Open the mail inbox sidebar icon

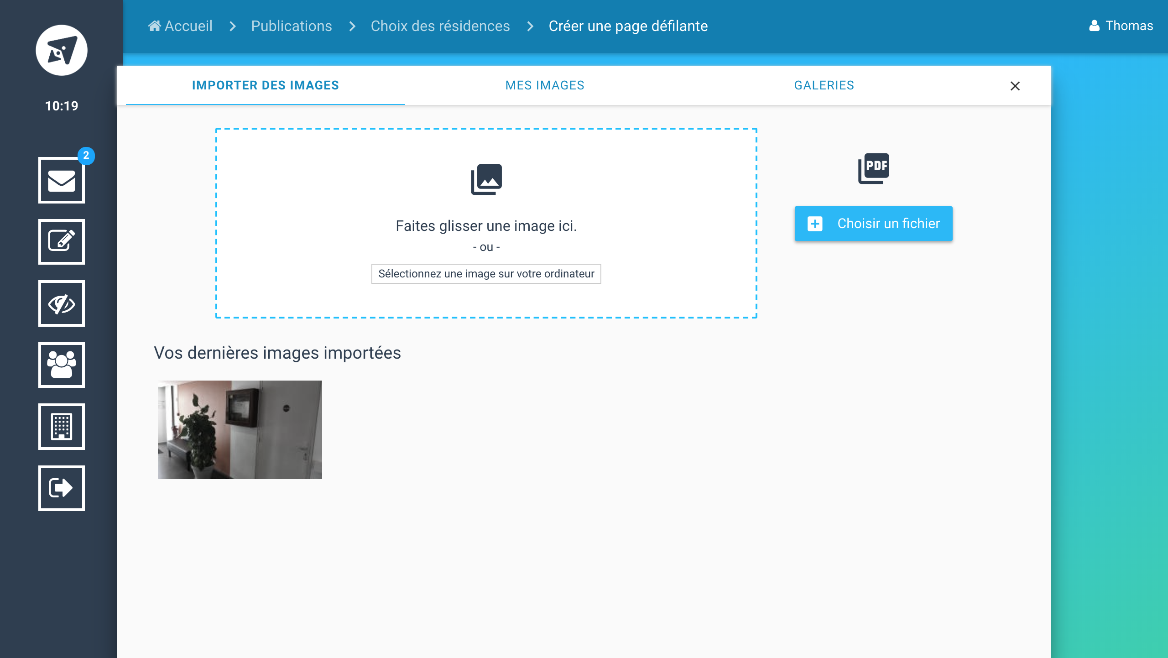pos(62,181)
